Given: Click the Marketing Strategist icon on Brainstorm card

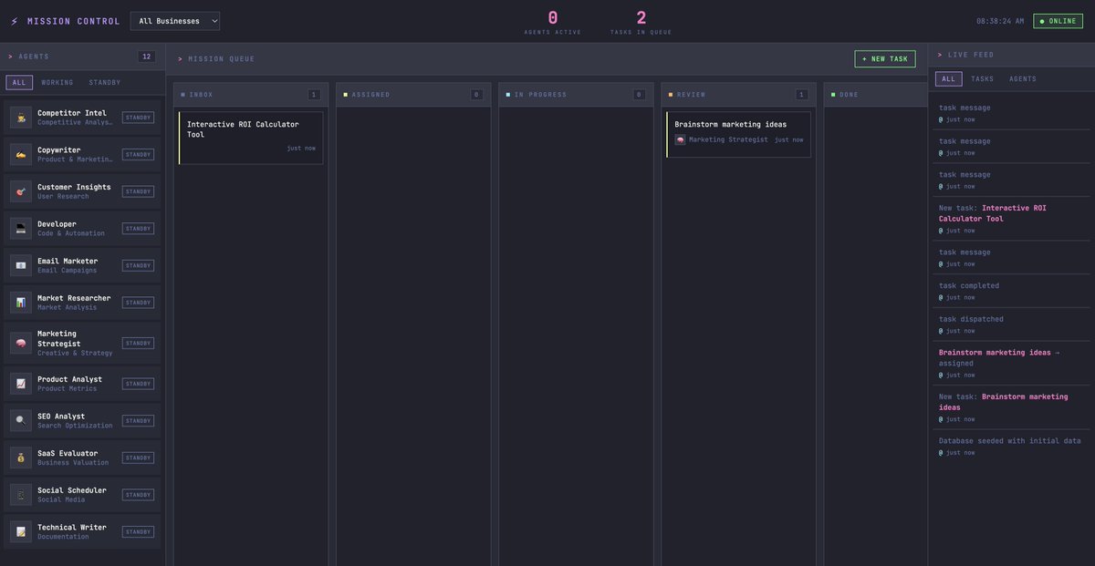Looking at the screenshot, I should click(x=680, y=139).
